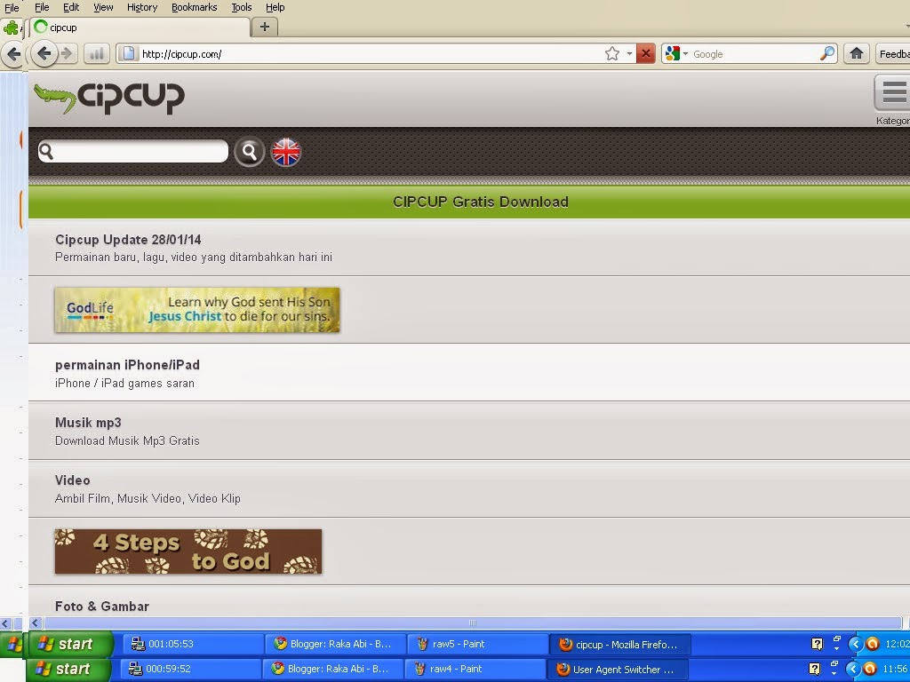Click the CIPCUP Gratis Download green header

pyautogui.click(x=481, y=202)
